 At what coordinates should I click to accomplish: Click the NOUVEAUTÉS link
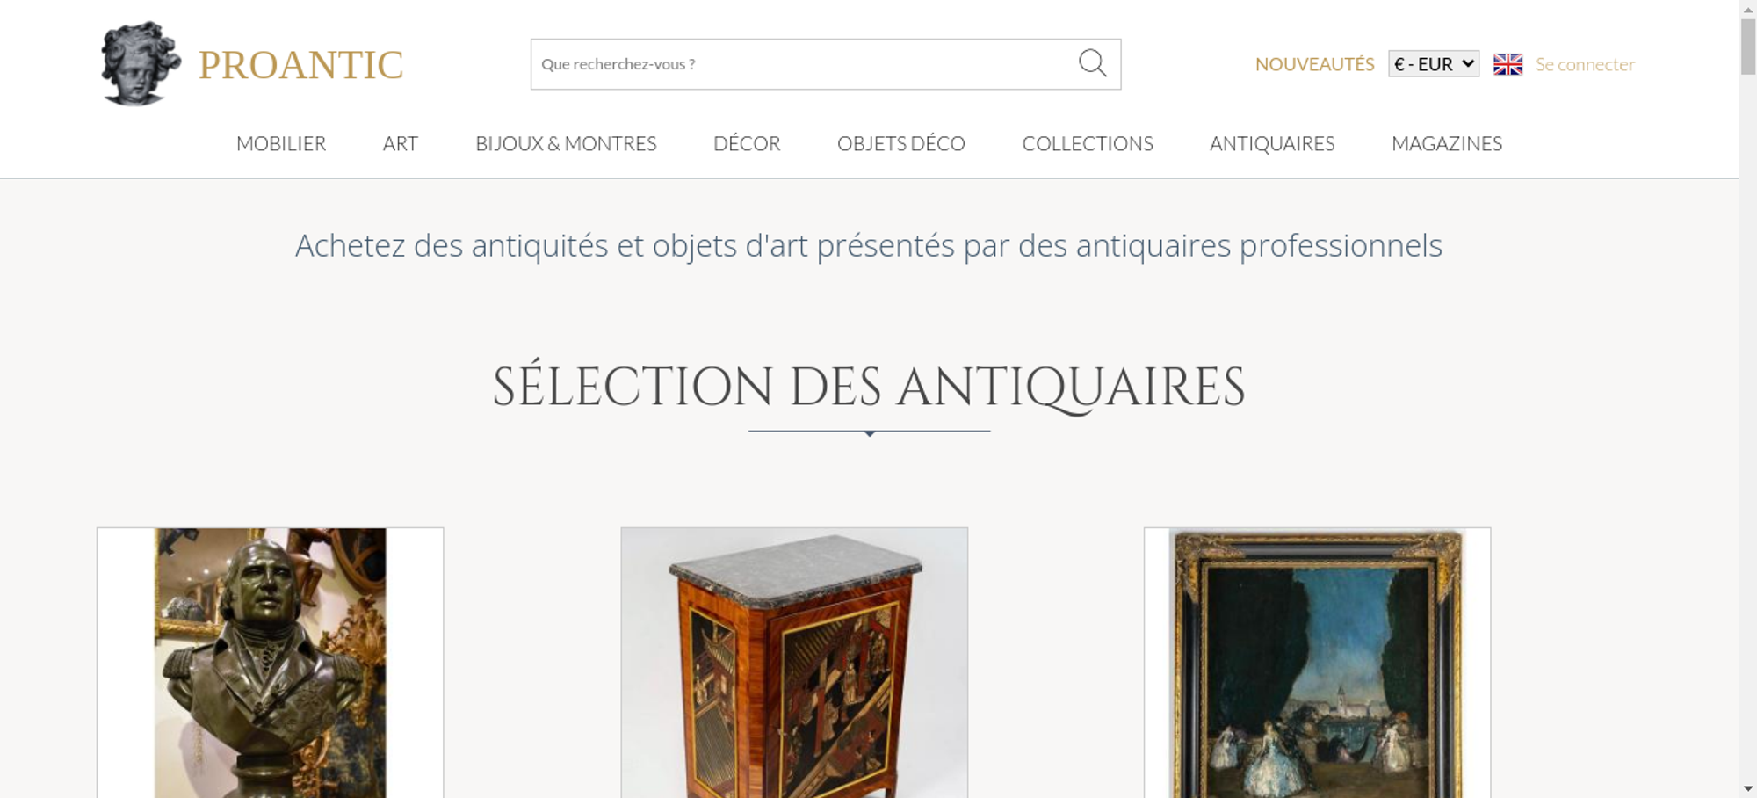pyautogui.click(x=1314, y=64)
